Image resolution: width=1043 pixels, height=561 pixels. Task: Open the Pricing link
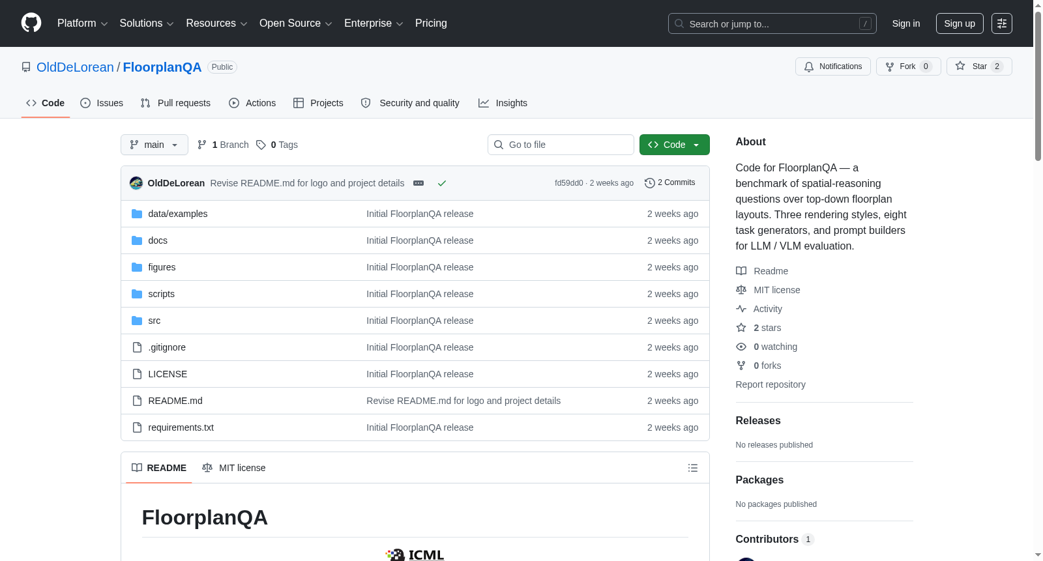[431, 23]
